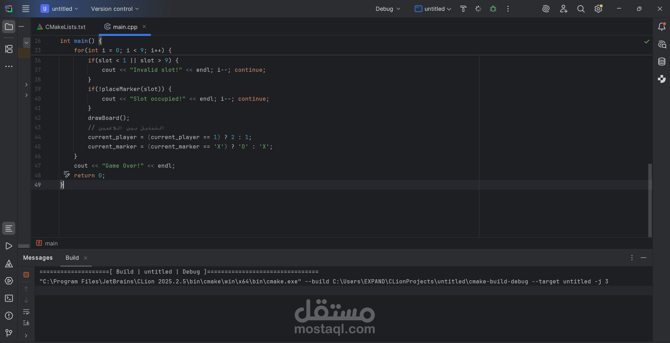The height and width of the screenshot is (343, 670).
Task: Stop the running build red square
Action: click(x=26, y=275)
